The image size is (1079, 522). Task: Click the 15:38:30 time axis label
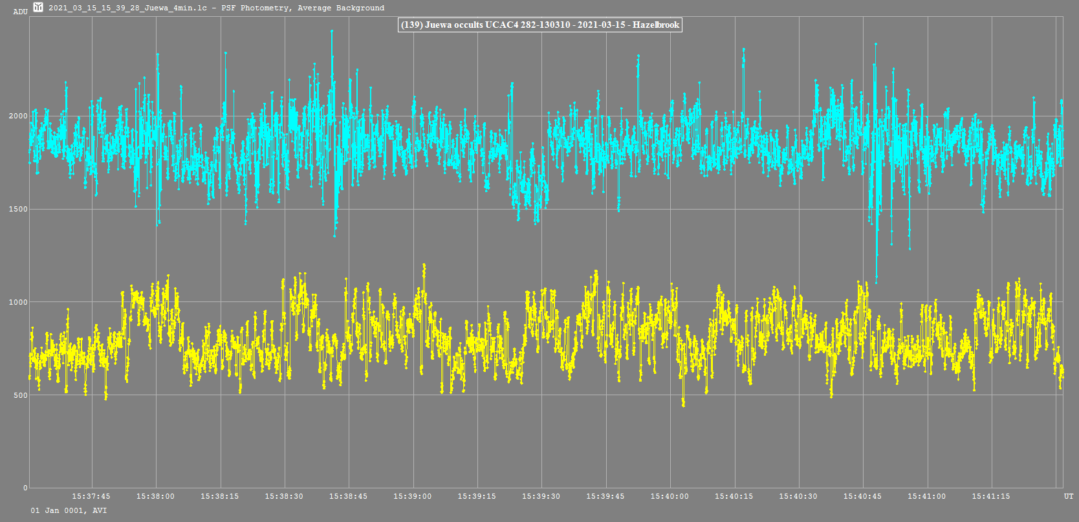click(284, 496)
